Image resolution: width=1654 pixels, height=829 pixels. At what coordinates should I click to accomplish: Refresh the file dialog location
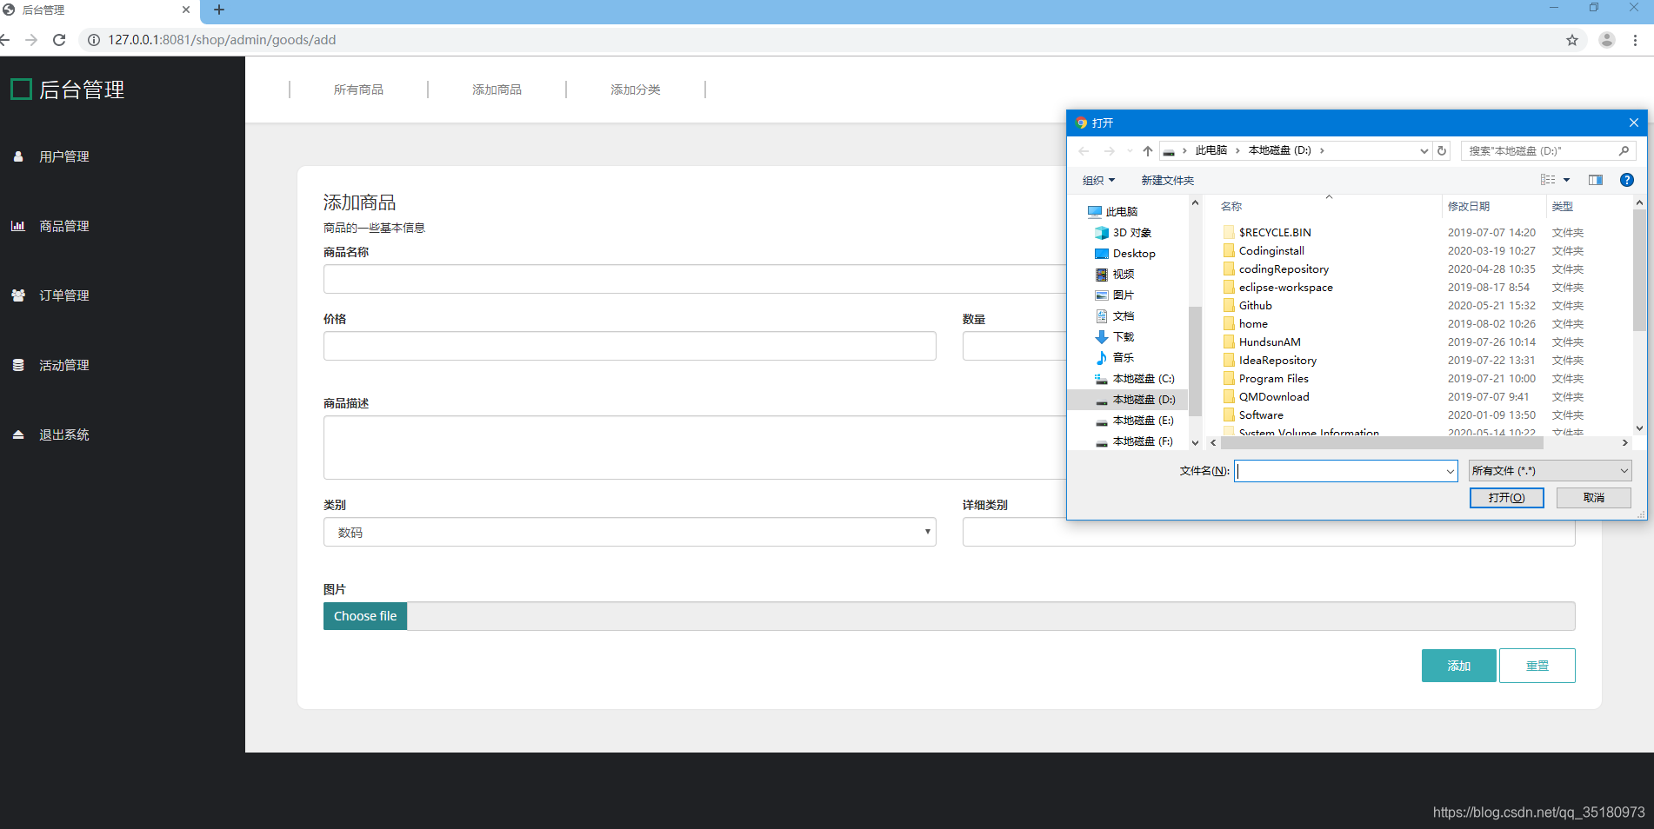pyautogui.click(x=1442, y=151)
